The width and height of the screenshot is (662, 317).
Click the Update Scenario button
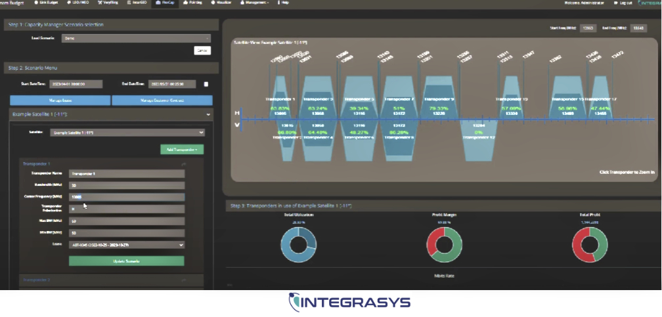[126, 261]
